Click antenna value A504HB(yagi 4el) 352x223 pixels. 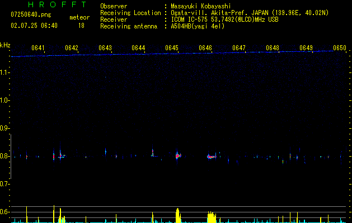198,26
